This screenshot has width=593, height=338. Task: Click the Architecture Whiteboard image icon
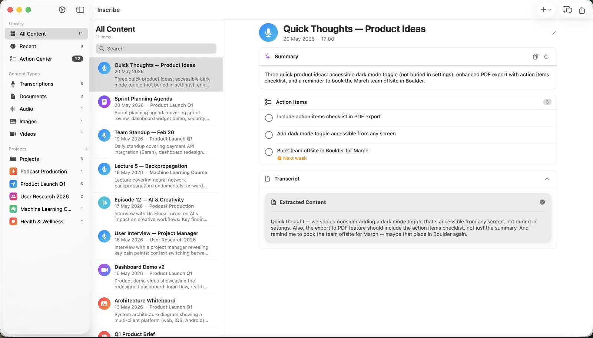[104, 304]
